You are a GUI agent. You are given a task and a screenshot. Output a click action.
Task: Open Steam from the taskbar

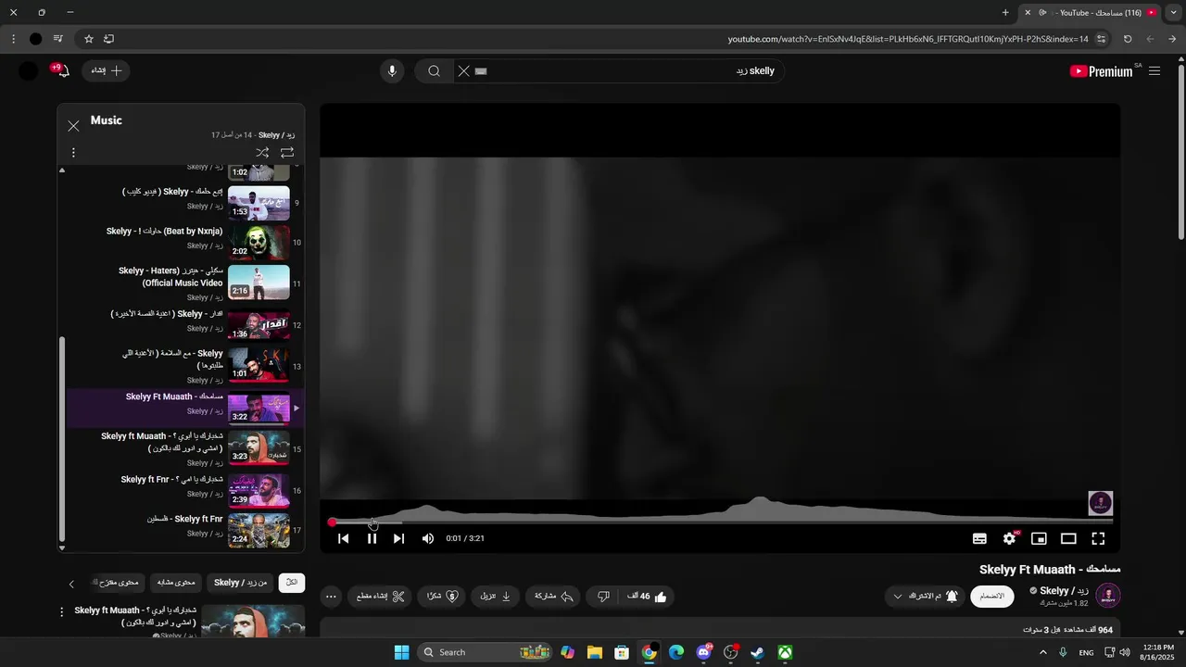(x=757, y=652)
